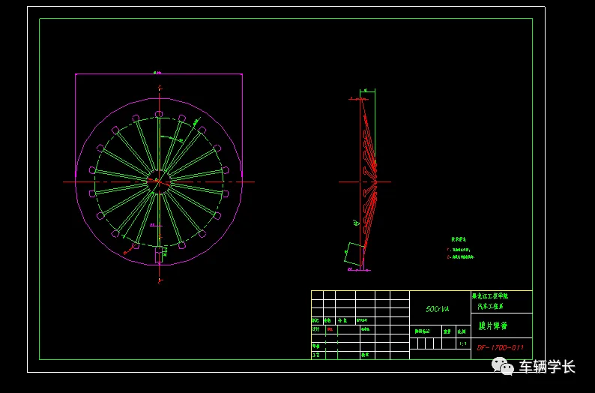The height and width of the screenshot is (393, 595).
Task: Click the 1:1 scale value cell
Action: [463, 344]
